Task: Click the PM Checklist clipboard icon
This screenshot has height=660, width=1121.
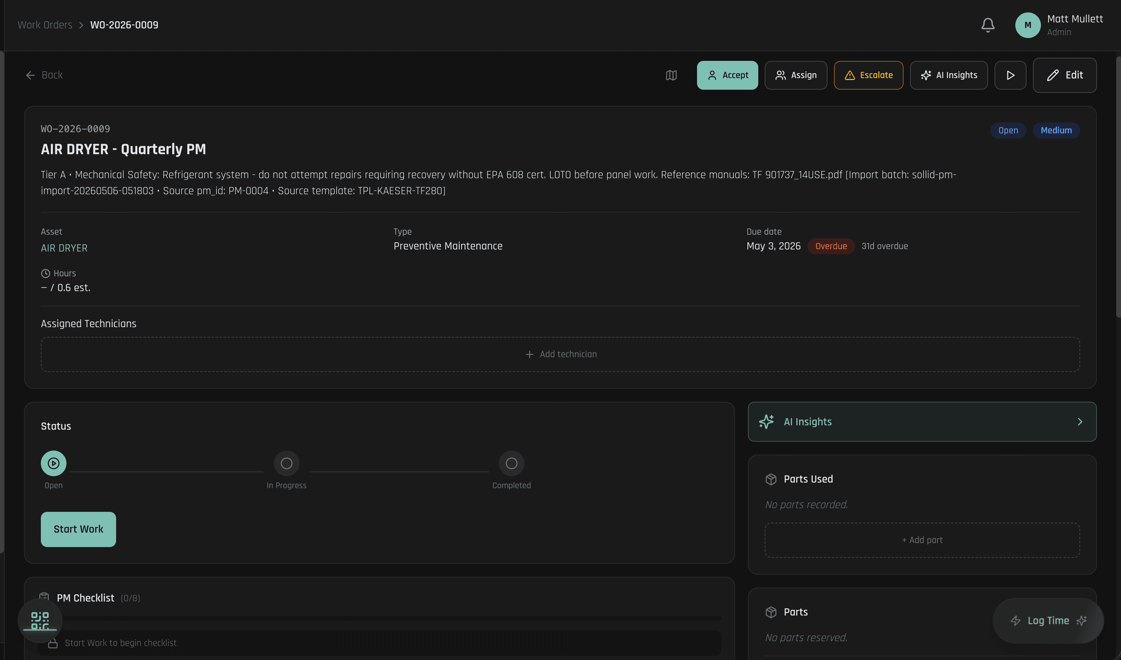Action: (x=44, y=597)
